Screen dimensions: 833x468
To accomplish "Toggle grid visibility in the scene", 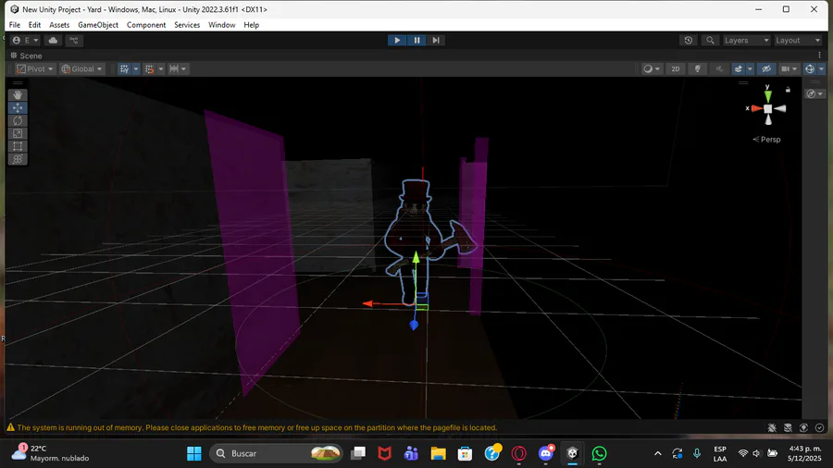I will tap(125, 69).
